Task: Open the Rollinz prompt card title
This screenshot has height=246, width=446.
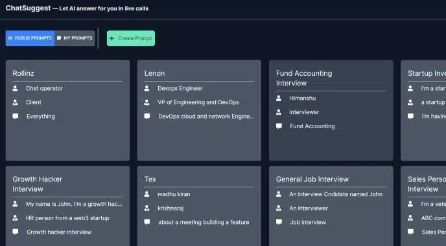Action: (x=23, y=73)
